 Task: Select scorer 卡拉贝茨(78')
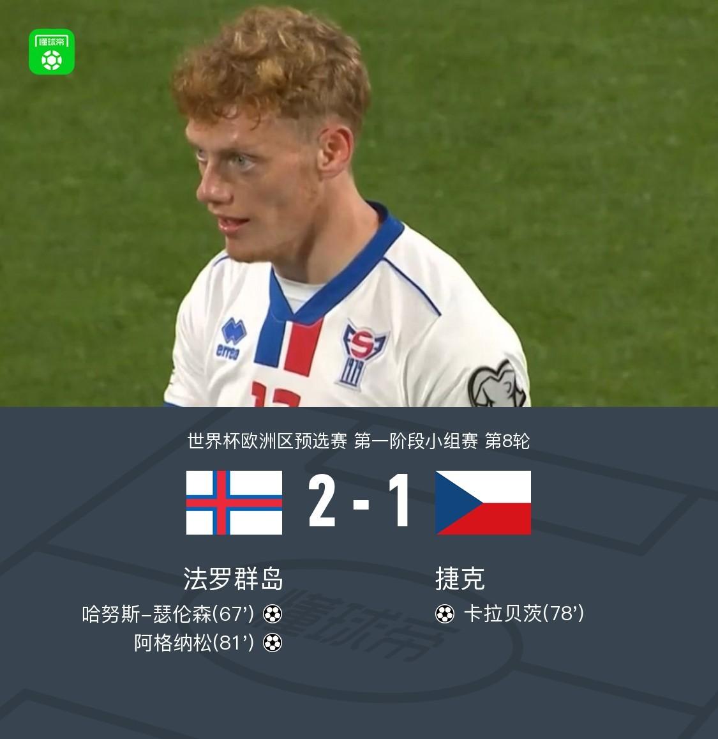point(524,614)
